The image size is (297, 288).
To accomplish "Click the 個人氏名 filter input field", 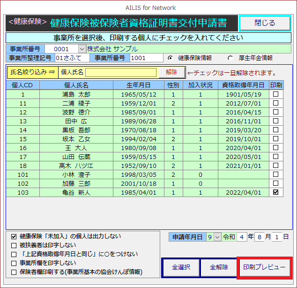I will coord(120,72).
